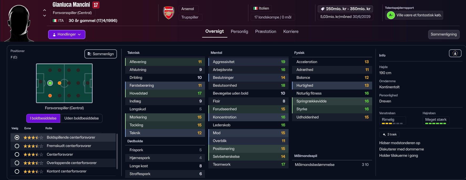Switch to the Uden boldbesiddelse view
Image resolution: width=466 pixels, height=180 pixels.
(x=81, y=118)
